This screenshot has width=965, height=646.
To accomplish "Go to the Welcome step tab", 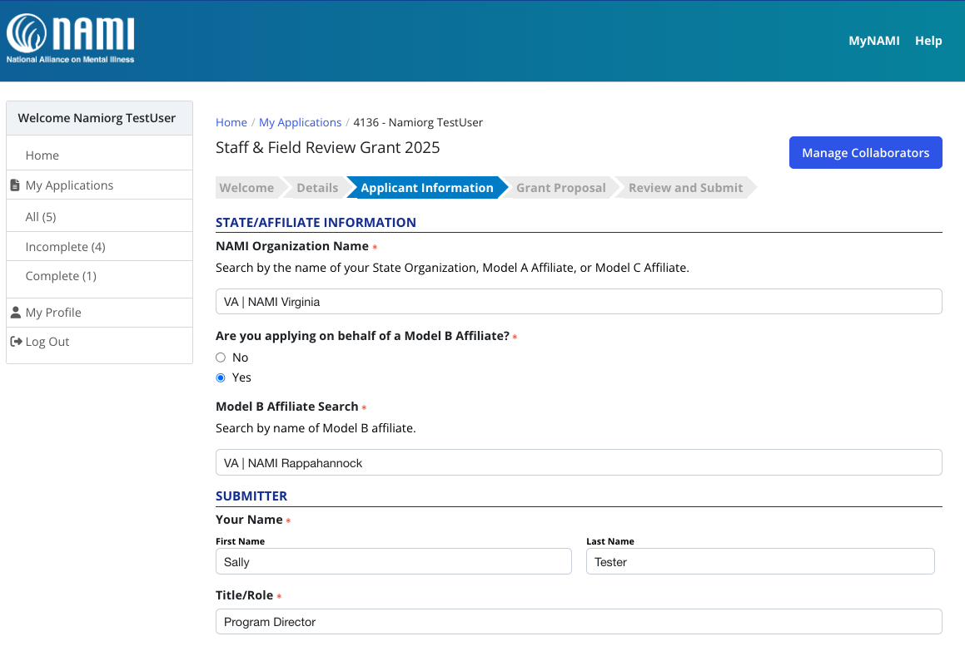I will pyautogui.click(x=246, y=187).
